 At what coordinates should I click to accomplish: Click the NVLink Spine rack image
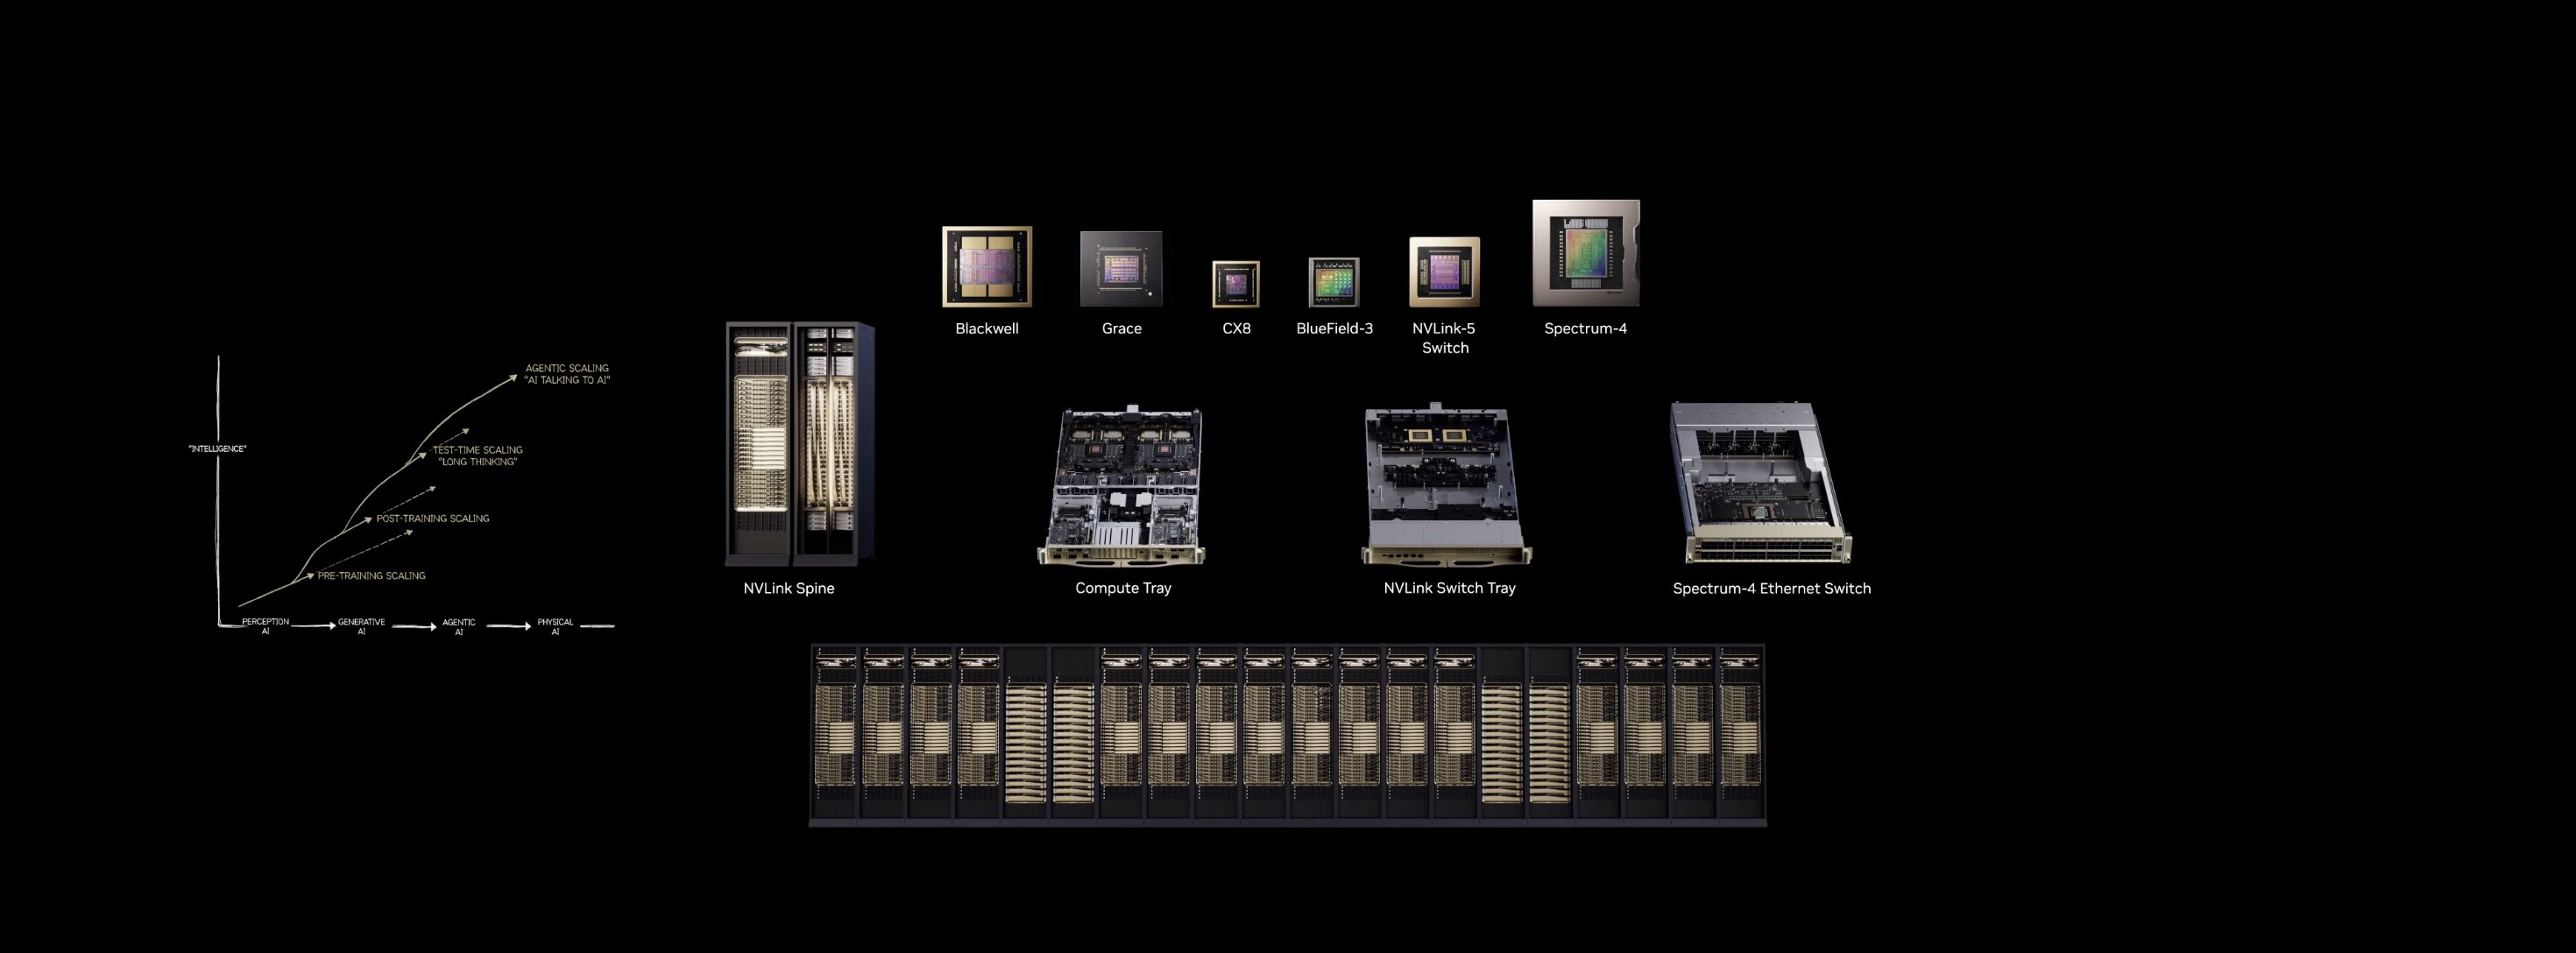point(799,443)
